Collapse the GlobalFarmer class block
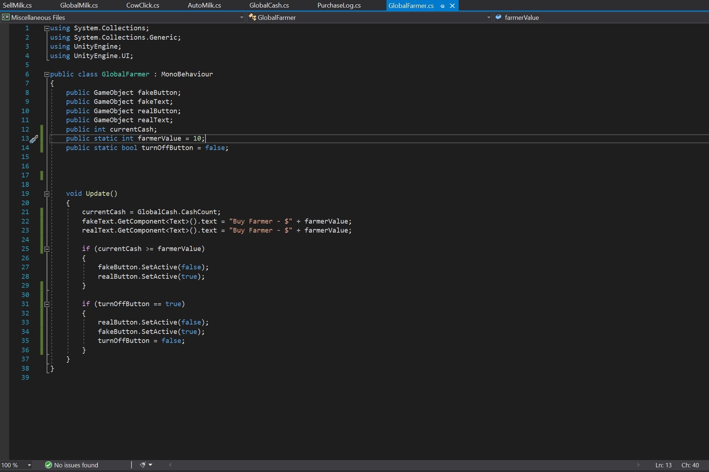709x472 pixels. tap(47, 74)
